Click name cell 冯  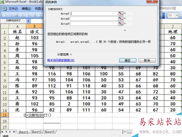[x=17, y=80]
